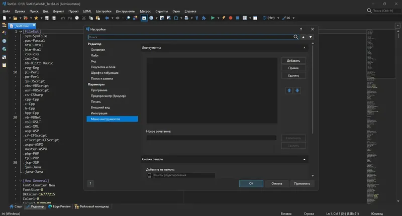Collapse the Кнопки панели section
The height and width of the screenshot is (216, 402).
[305, 159]
